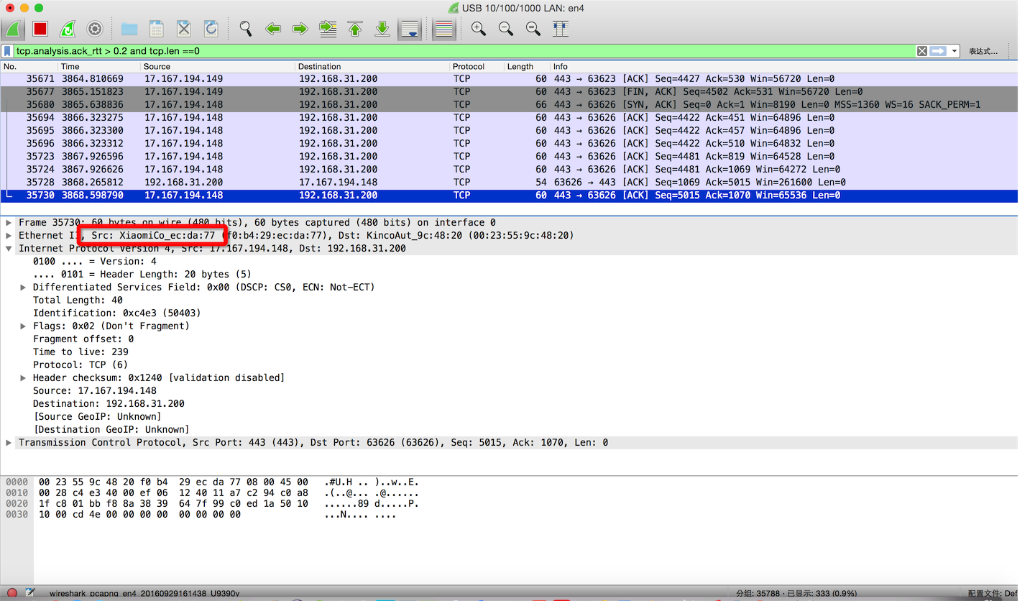Image resolution: width=1035 pixels, height=601 pixels.
Task: Sort packets by Time column header
Action: pyautogui.click(x=70, y=66)
